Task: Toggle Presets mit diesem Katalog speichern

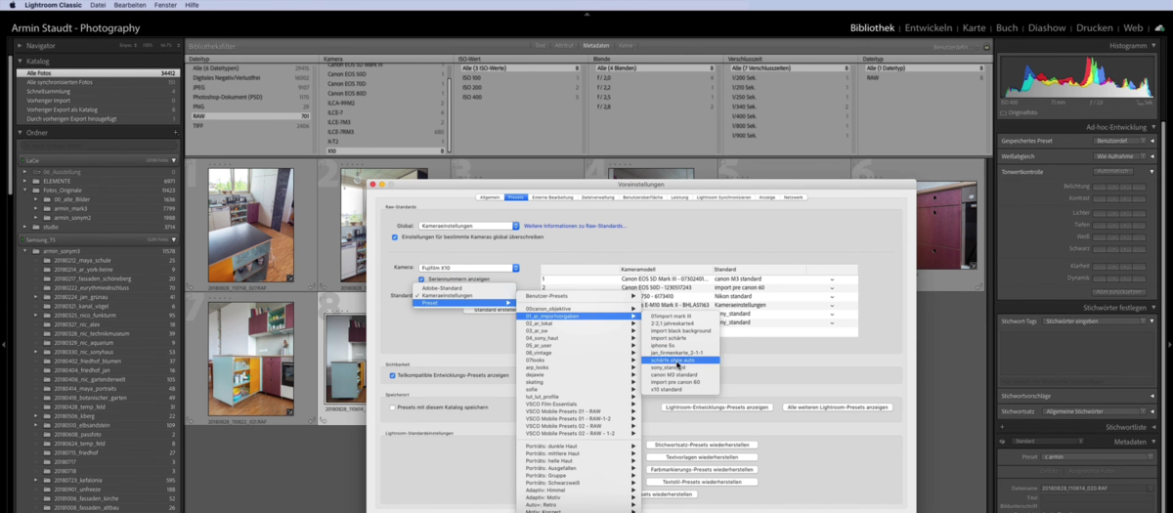Action: pyautogui.click(x=393, y=406)
